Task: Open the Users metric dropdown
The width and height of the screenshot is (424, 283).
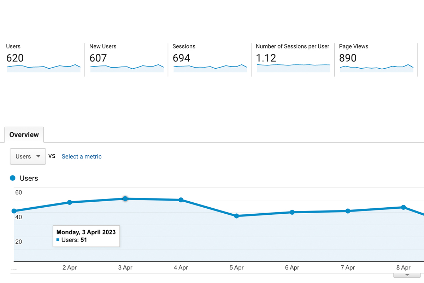Action: pos(28,156)
